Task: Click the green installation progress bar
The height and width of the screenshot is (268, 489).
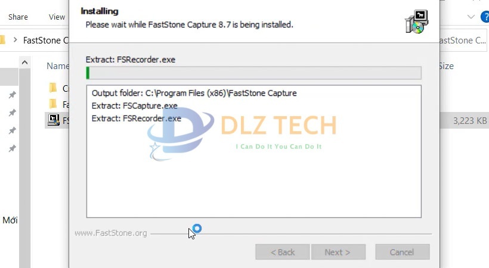Action: (253, 73)
